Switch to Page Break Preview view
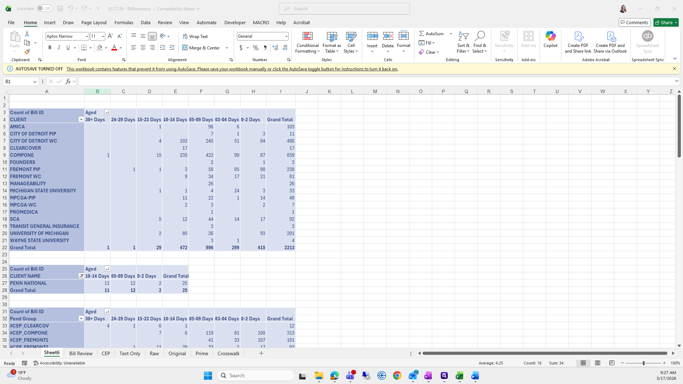 pyautogui.click(x=612, y=363)
